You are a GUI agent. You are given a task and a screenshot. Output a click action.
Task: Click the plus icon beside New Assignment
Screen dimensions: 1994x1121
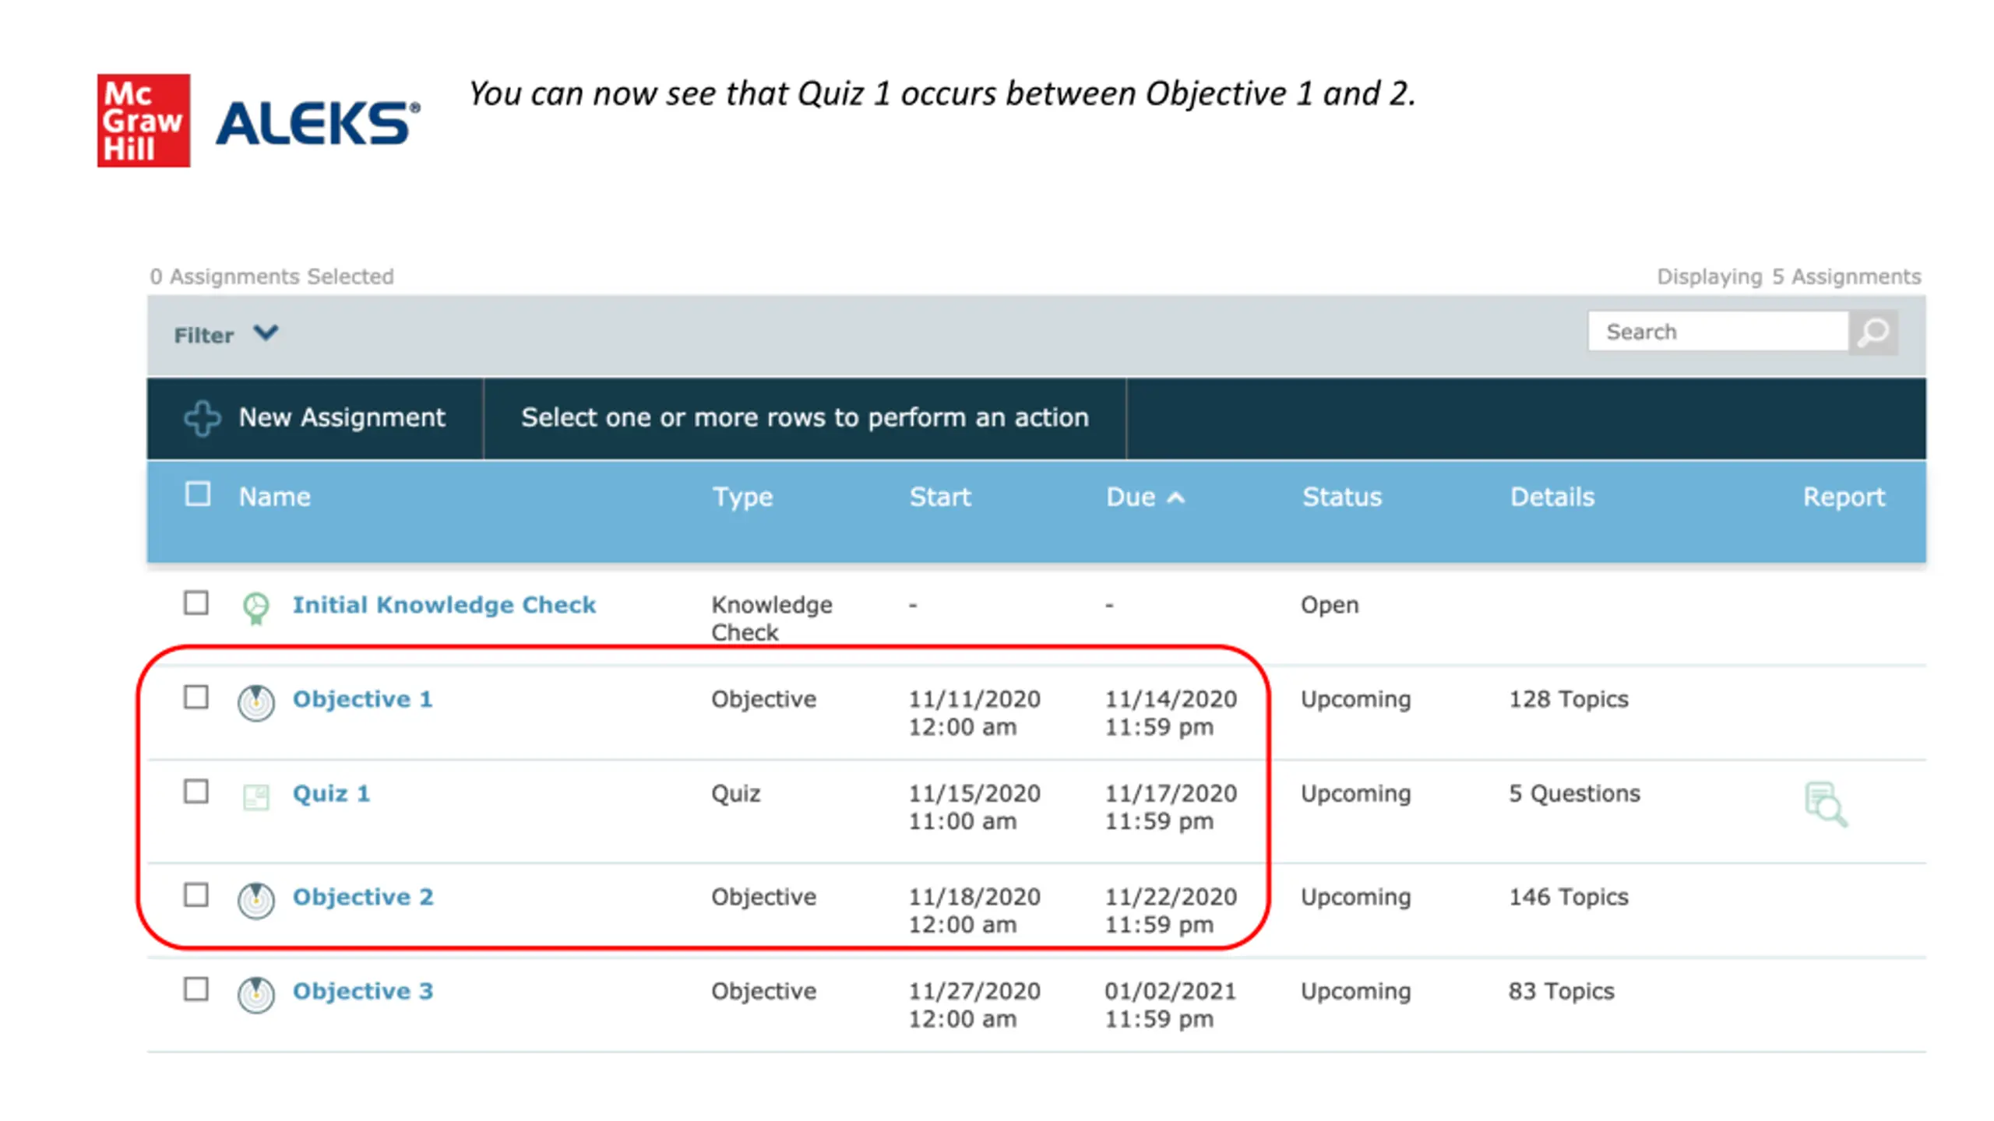pyautogui.click(x=202, y=418)
